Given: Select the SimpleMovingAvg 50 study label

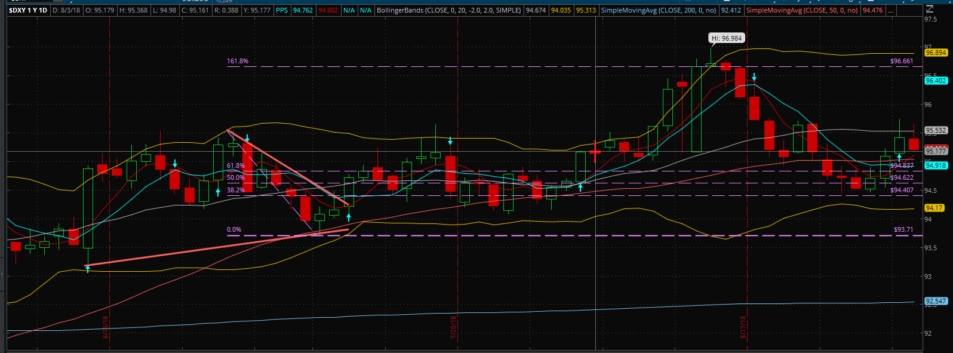Looking at the screenshot, I should (x=803, y=10).
